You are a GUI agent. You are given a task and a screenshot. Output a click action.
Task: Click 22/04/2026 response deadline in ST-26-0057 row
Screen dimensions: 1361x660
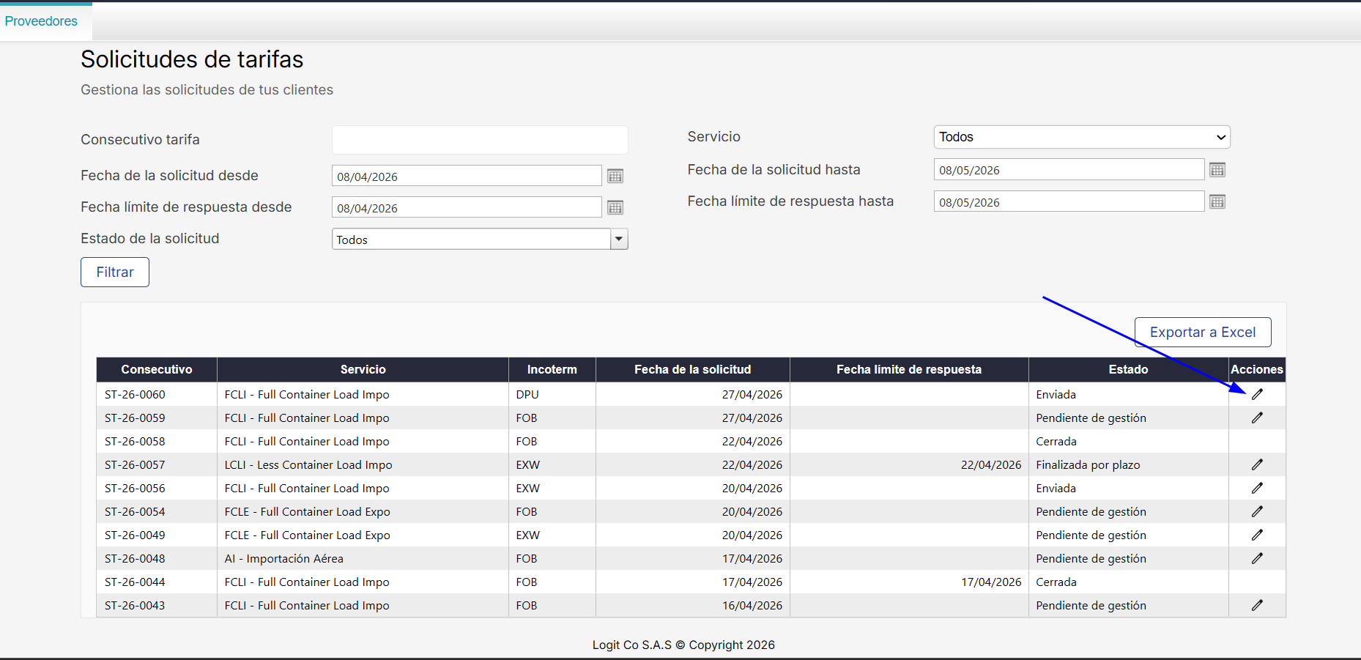click(x=909, y=464)
